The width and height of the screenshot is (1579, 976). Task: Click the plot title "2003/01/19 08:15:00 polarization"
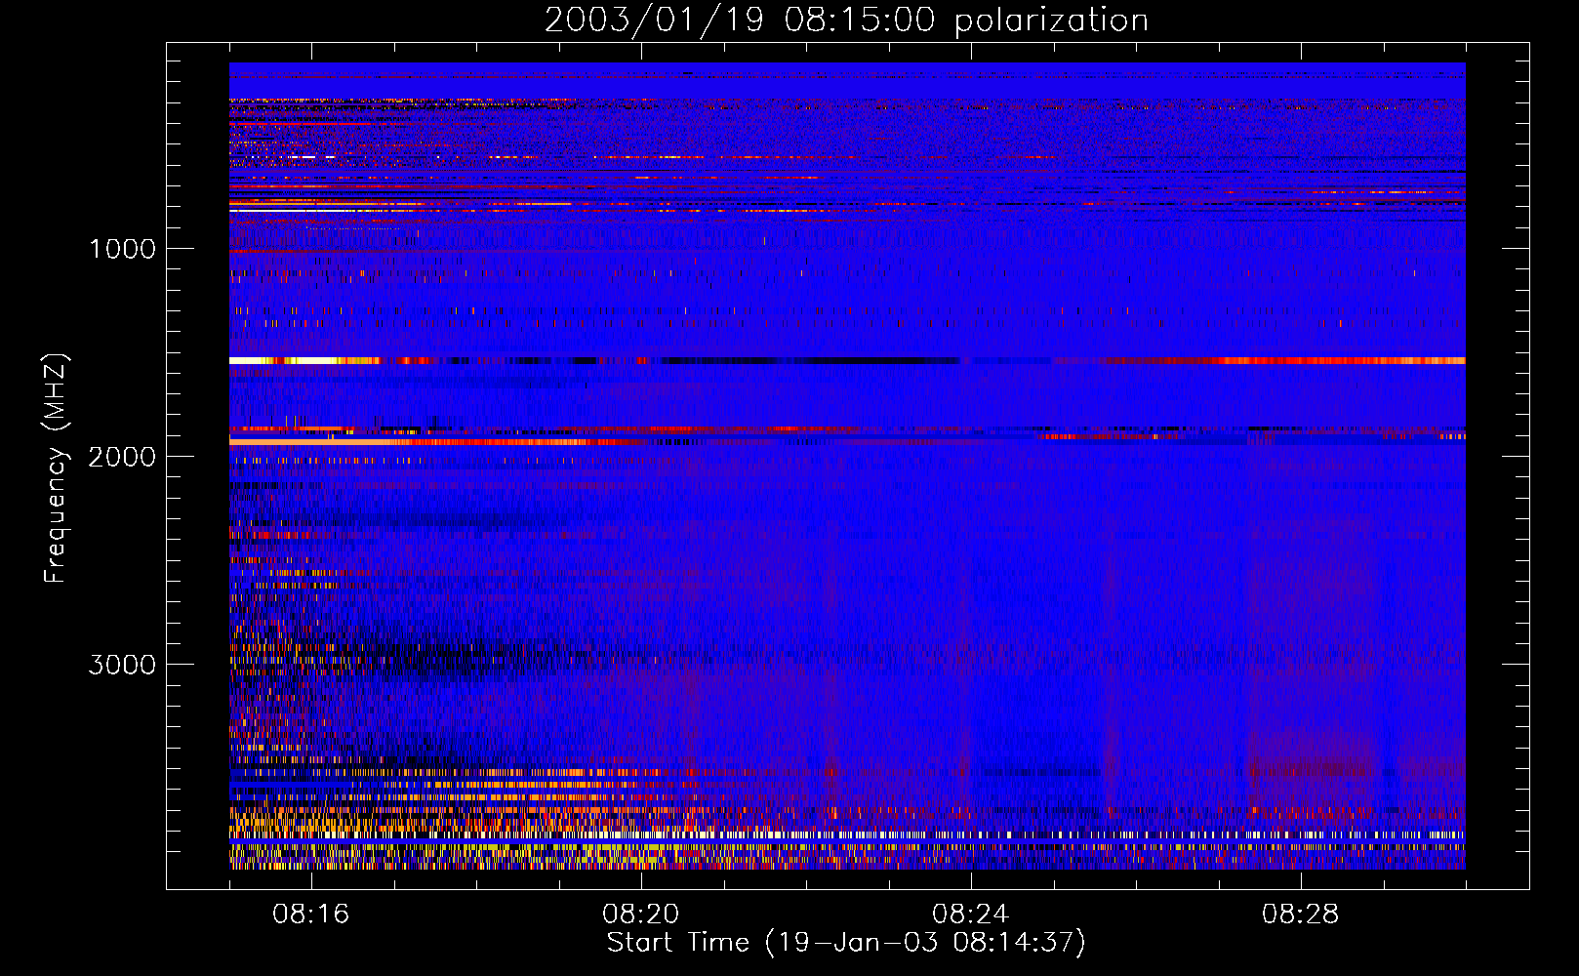click(846, 20)
